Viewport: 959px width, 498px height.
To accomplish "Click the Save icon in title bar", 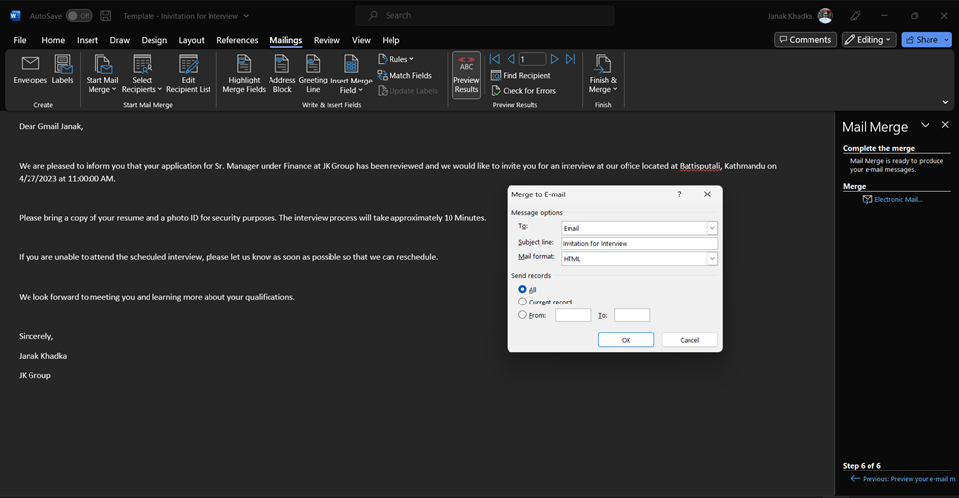I will pyautogui.click(x=106, y=16).
